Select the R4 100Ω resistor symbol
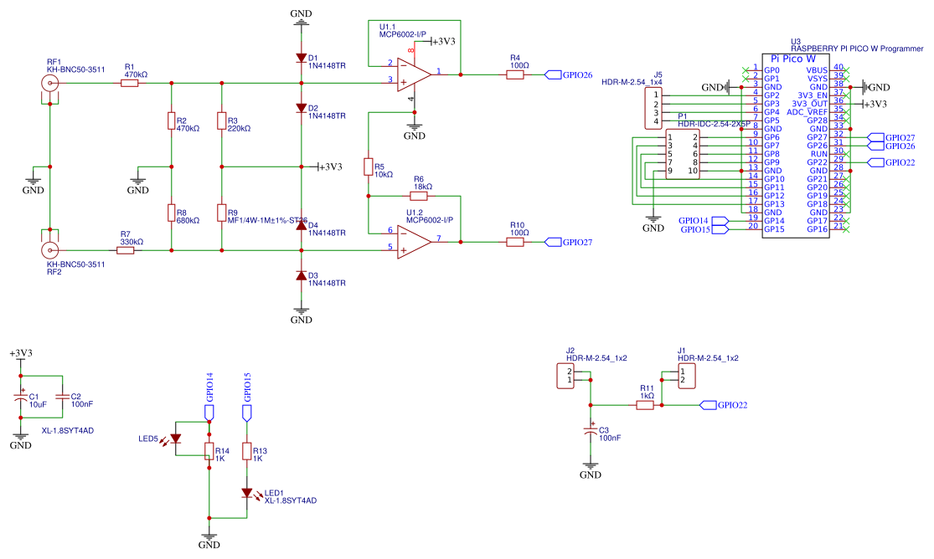The image size is (934, 559). click(515, 75)
